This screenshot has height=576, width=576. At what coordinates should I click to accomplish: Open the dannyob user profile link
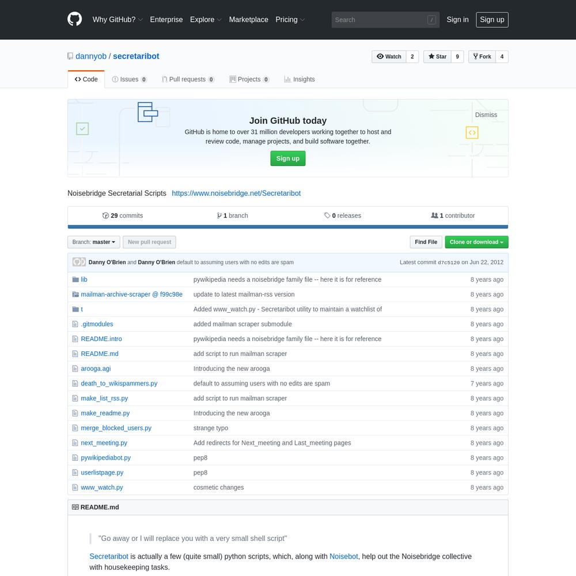point(91,56)
